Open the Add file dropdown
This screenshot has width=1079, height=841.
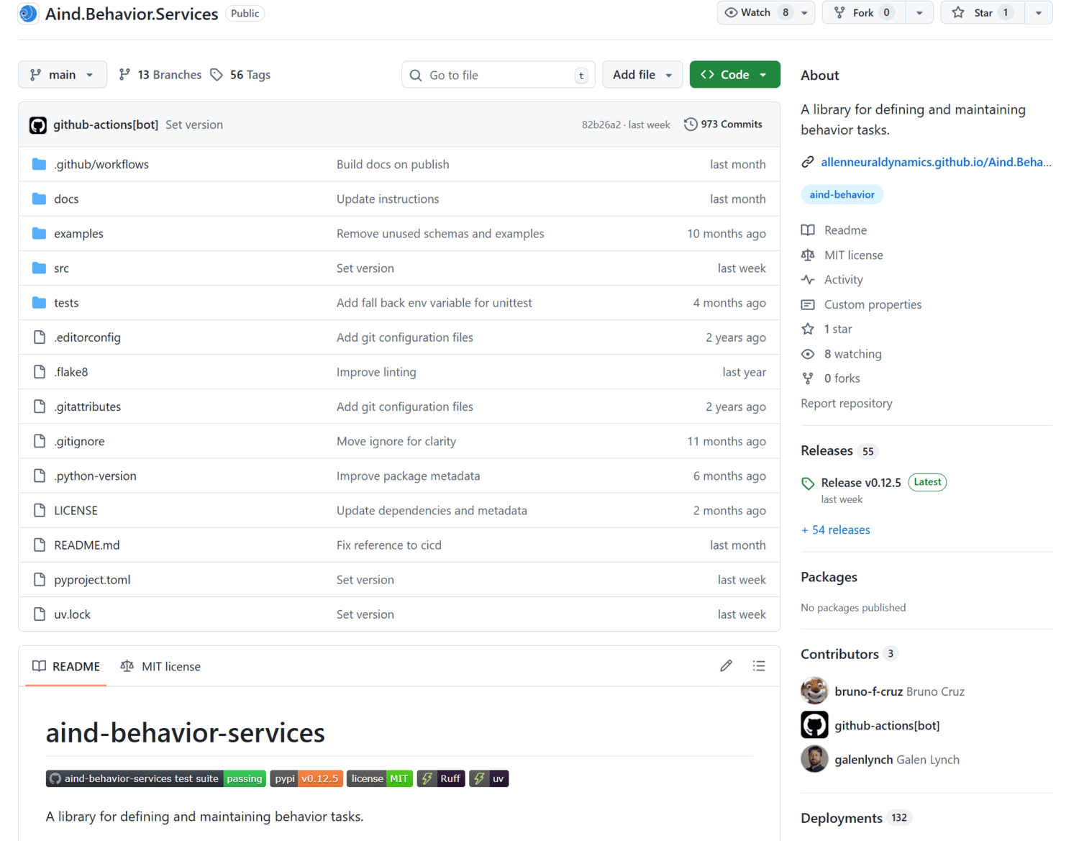[x=642, y=75]
